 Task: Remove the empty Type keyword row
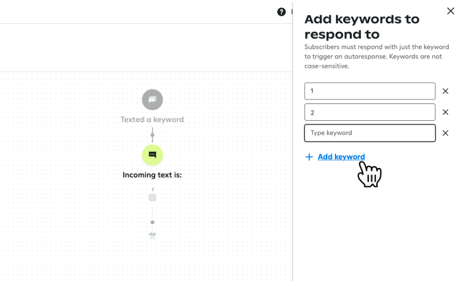[445, 133]
